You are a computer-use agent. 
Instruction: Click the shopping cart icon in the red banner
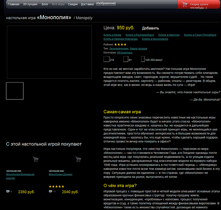[x=185, y=4]
